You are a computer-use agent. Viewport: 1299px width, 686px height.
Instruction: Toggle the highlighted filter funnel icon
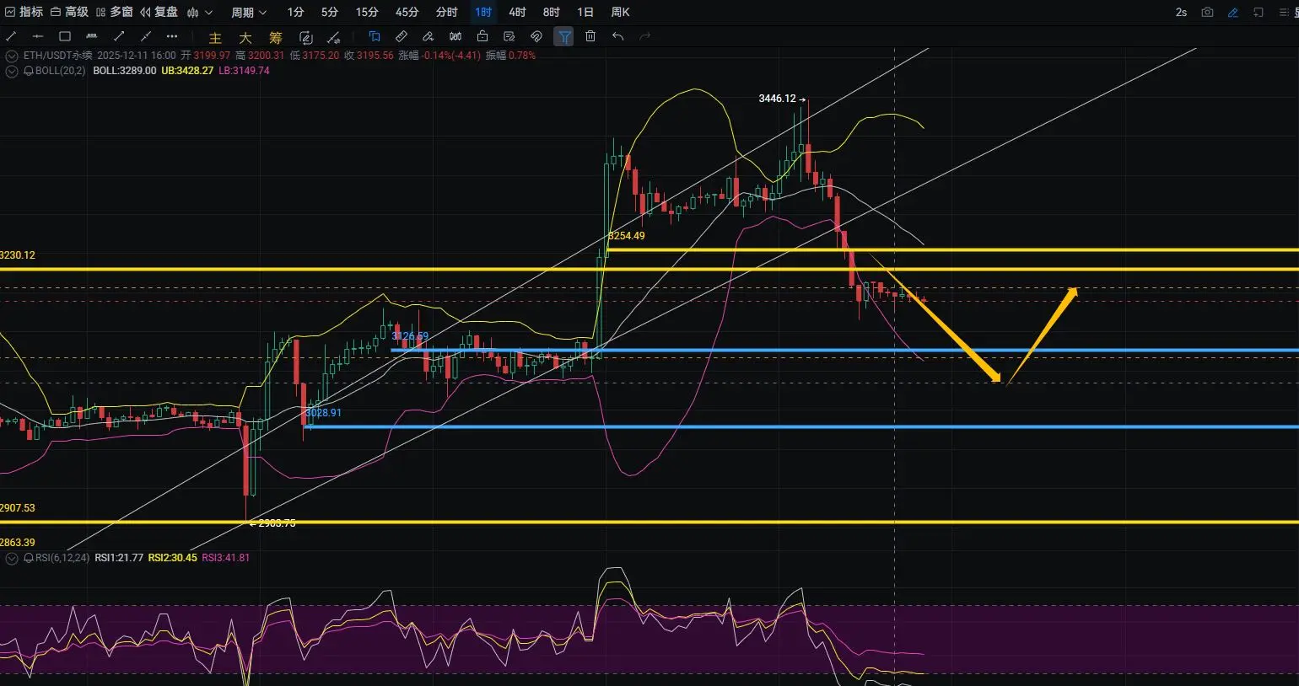coord(563,36)
